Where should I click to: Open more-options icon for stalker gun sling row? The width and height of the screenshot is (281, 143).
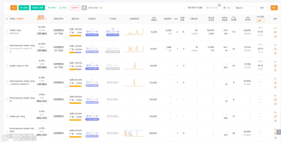point(275,116)
